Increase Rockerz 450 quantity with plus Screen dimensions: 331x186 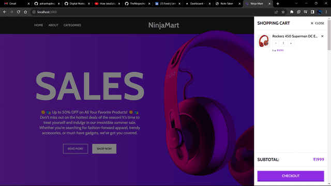[291, 43]
